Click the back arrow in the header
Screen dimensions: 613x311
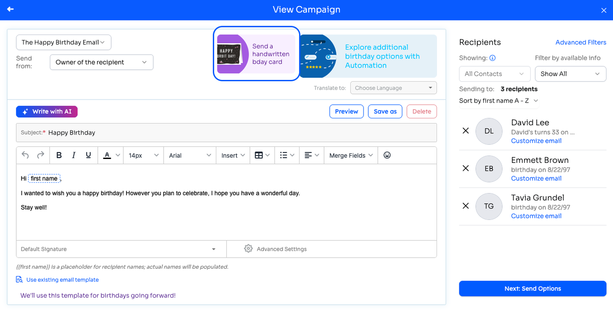(x=11, y=9)
